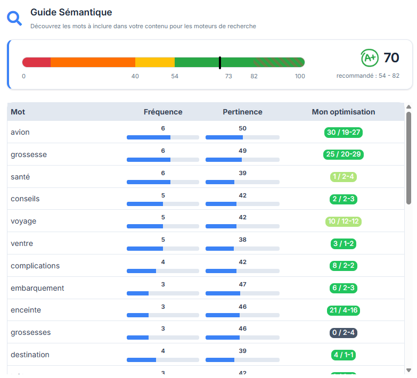The height and width of the screenshot is (378, 417).
Task: Click the voyage badge 10 / 12-12
Action: [344, 221]
